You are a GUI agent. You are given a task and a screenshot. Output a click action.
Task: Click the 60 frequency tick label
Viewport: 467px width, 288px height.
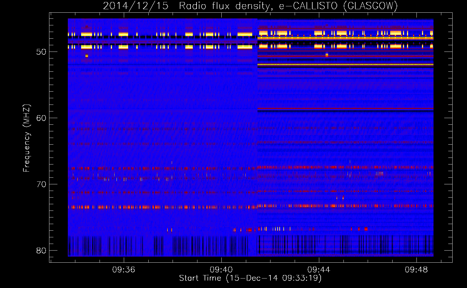[41, 118]
